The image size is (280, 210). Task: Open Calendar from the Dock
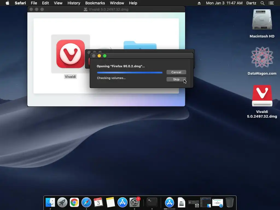point(98,202)
